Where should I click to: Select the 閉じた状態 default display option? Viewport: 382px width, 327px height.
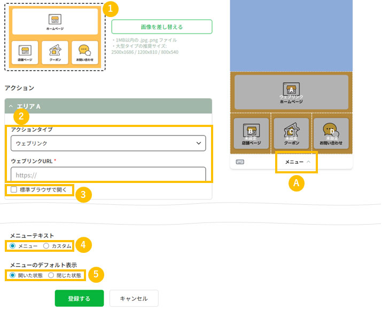(51, 275)
